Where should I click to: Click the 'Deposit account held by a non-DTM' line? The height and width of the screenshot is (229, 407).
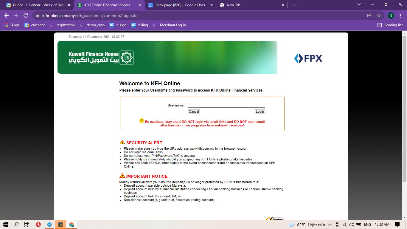click(x=152, y=196)
